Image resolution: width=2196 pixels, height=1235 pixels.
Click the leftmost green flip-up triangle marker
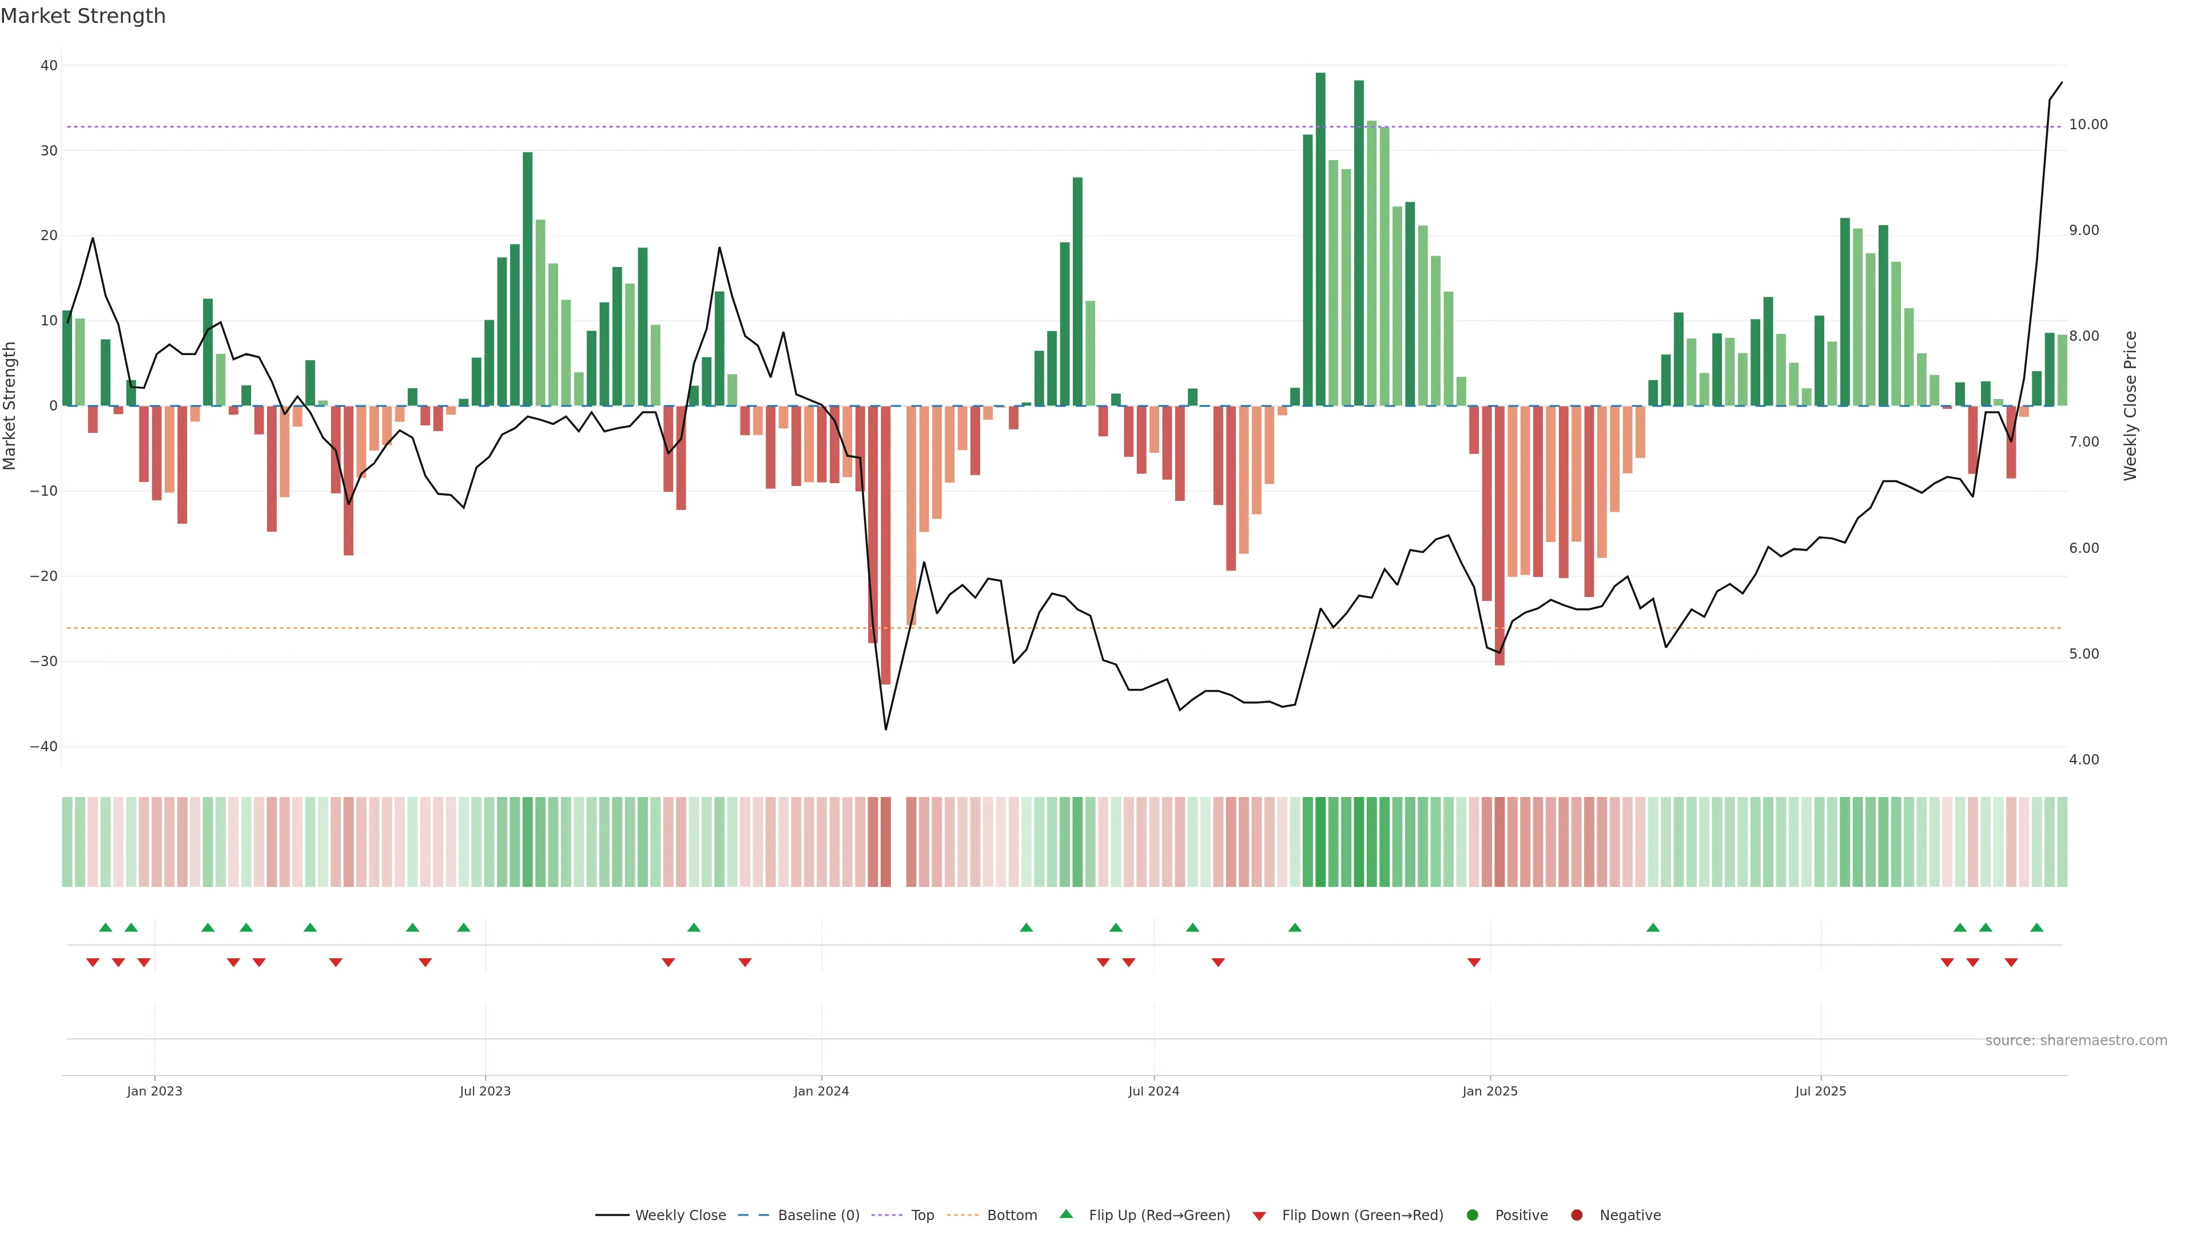(x=106, y=927)
